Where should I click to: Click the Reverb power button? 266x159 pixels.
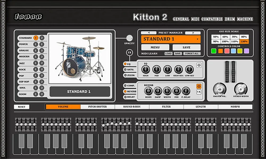(x=199, y=86)
